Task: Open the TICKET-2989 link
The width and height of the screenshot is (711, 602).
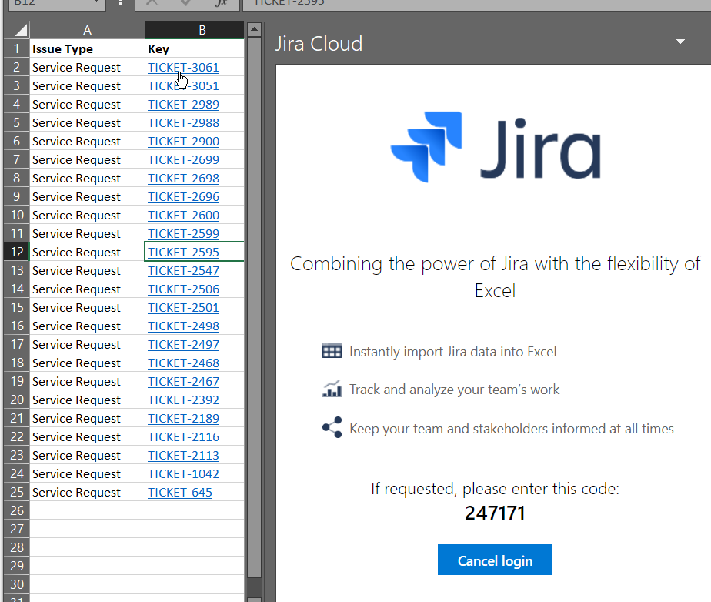Action: 183,105
